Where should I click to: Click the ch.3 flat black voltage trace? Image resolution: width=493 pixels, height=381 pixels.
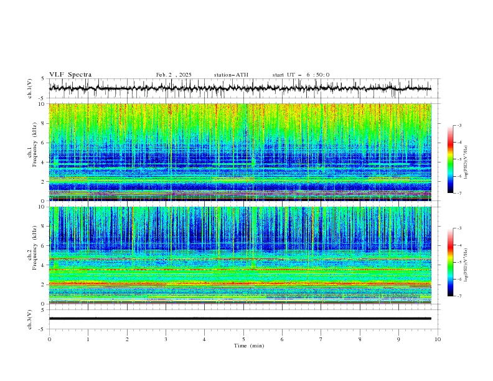click(x=240, y=319)
